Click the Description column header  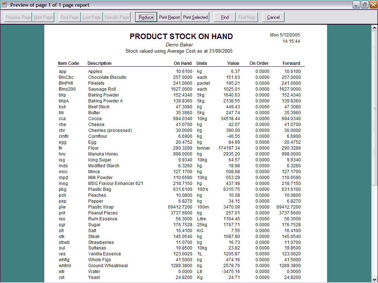[99, 63]
